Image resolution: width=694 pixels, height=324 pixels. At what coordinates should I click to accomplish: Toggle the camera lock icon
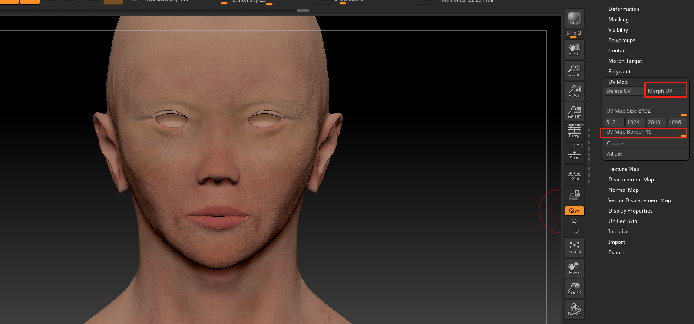pyautogui.click(x=574, y=196)
